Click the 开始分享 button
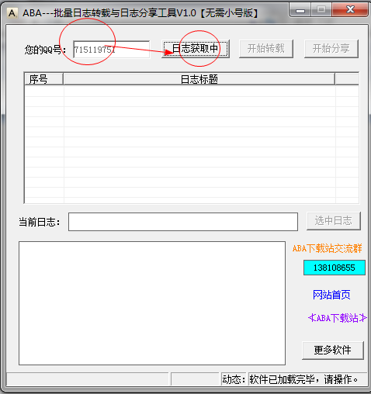This screenshot has width=371, height=394. pyautogui.click(x=331, y=49)
